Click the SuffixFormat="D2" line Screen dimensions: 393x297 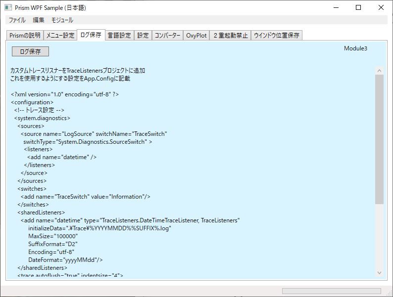click(x=53, y=244)
